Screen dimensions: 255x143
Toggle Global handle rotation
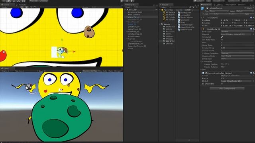[x=43, y=1]
